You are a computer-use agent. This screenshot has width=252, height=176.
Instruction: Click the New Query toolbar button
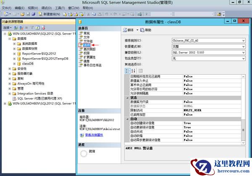[x=50, y=14]
